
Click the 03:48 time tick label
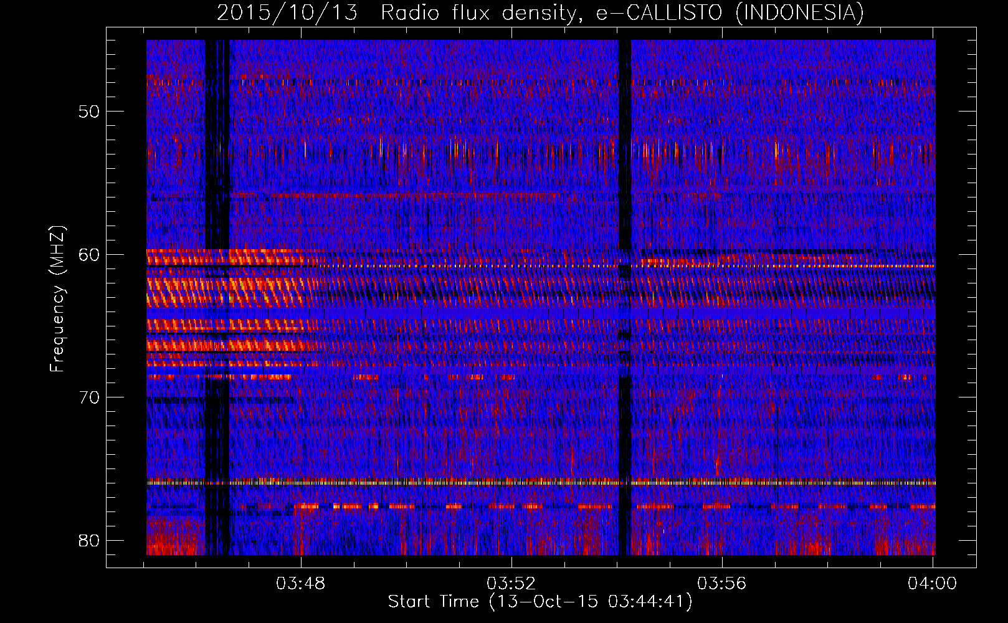(301, 584)
